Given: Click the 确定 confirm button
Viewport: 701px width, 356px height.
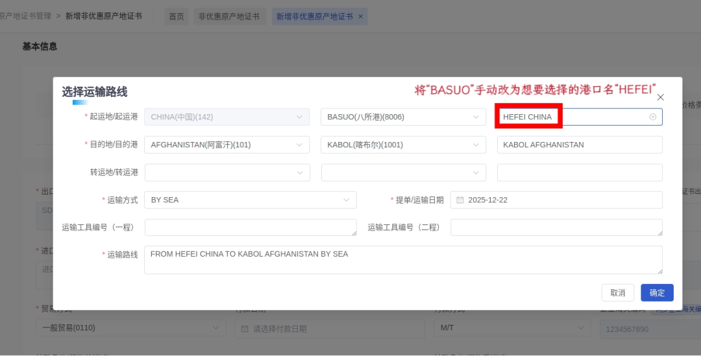Looking at the screenshot, I should point(657,292).
